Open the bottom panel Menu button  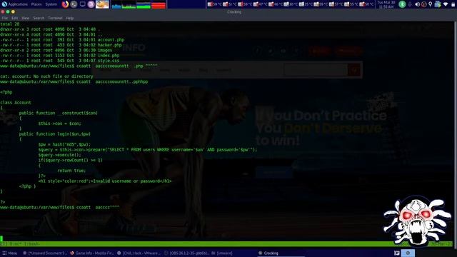pyautogui.click(x=10, y=253)
